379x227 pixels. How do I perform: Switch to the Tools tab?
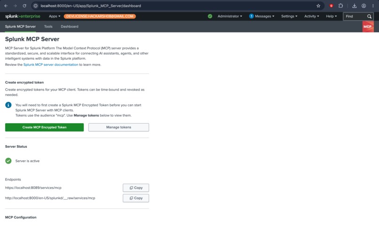click(x=48, y=27)
